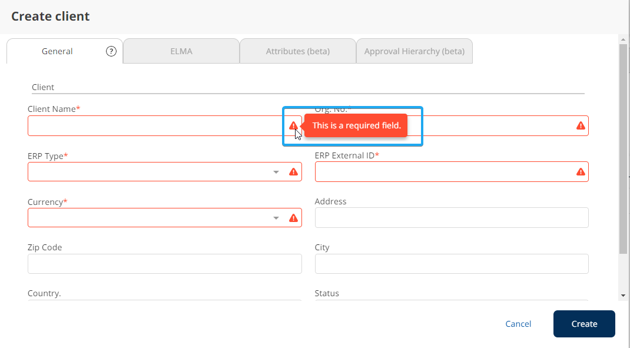Focus the City text field
Screen dimensions: 630x348
coord(452,264)
